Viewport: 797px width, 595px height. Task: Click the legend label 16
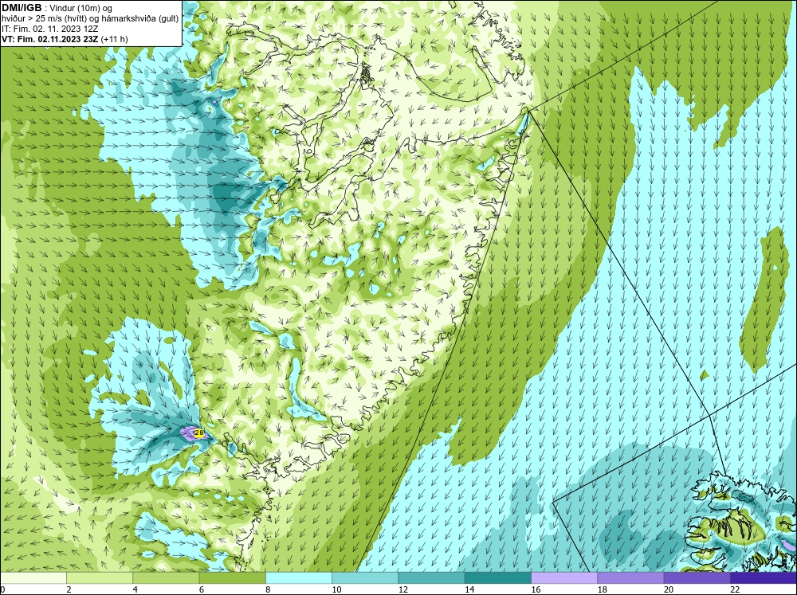pos(536,589)
